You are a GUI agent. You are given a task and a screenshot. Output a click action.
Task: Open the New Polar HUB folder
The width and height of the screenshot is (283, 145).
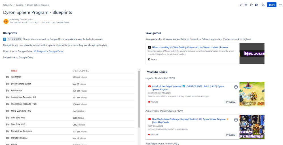pos(18,124)
